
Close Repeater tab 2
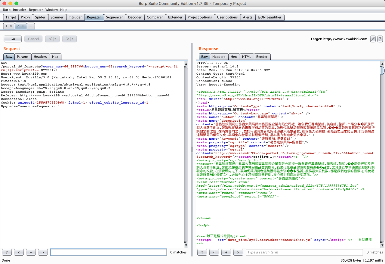23,26
